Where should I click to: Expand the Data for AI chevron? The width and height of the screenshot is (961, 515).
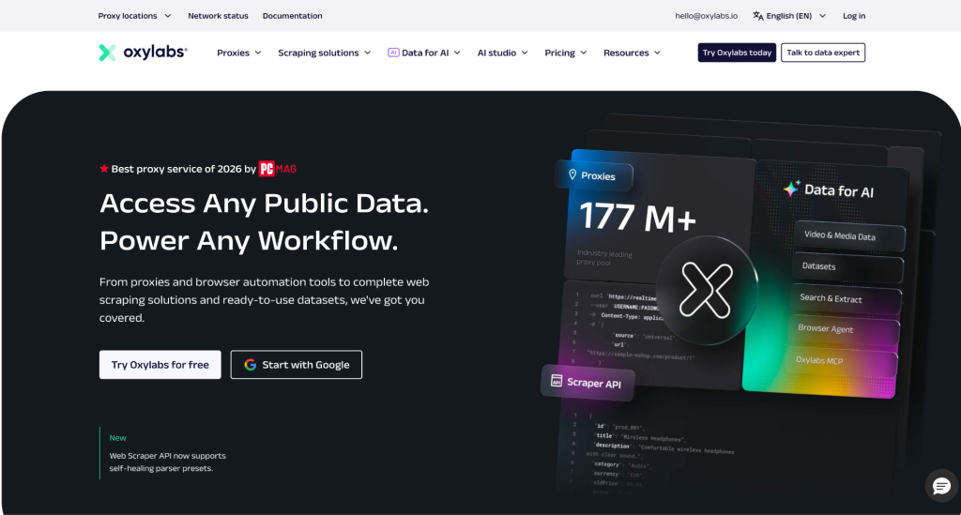tap(457, 53)
